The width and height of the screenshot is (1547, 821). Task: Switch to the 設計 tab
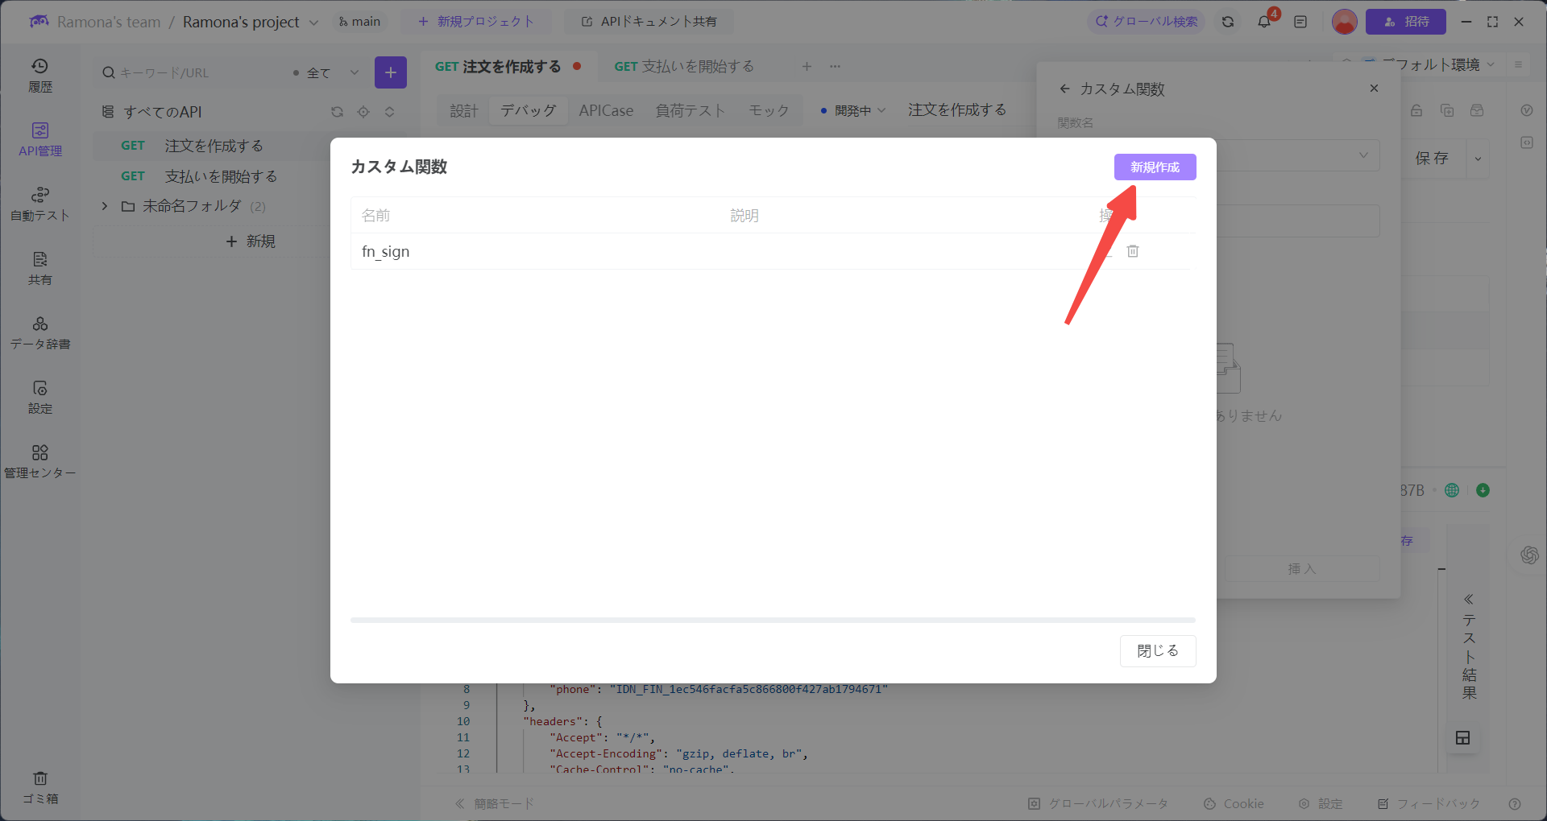[464, 110]
